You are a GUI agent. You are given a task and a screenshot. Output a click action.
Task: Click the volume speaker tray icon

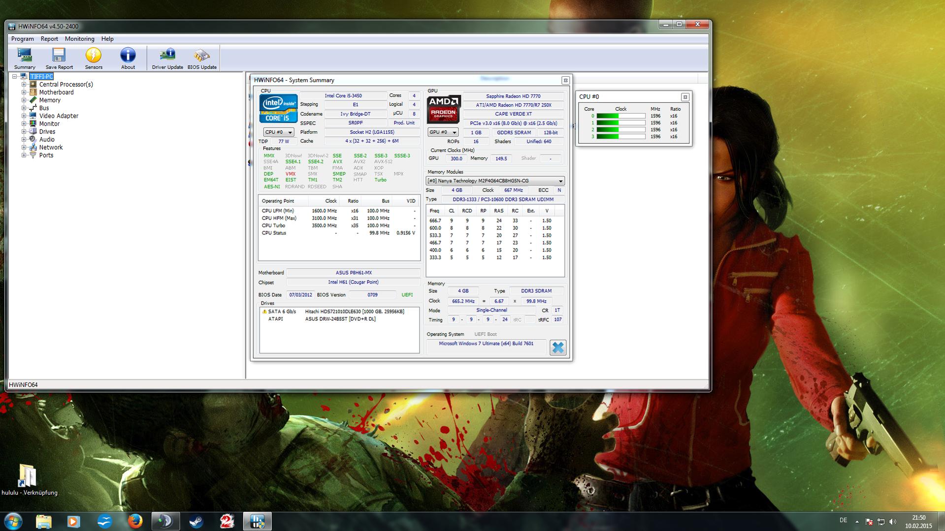(893, 522)
